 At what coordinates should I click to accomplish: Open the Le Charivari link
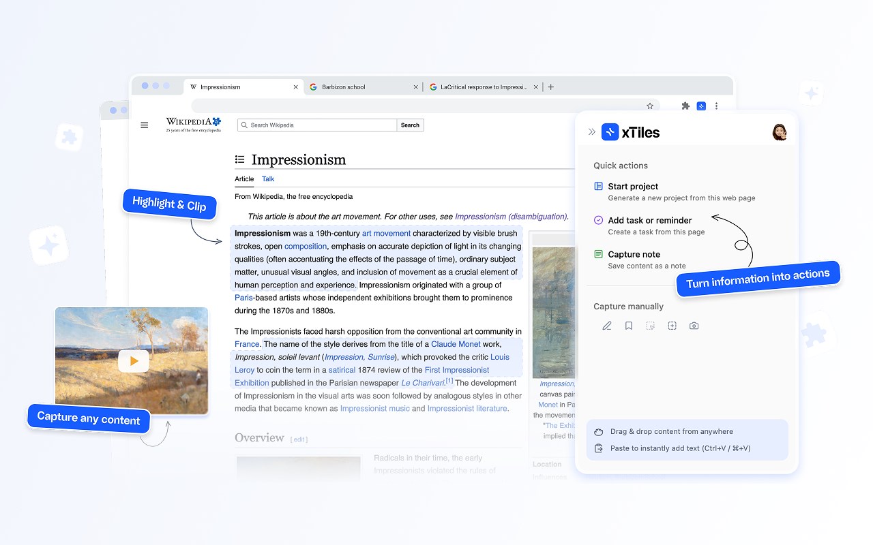(423, 383)
